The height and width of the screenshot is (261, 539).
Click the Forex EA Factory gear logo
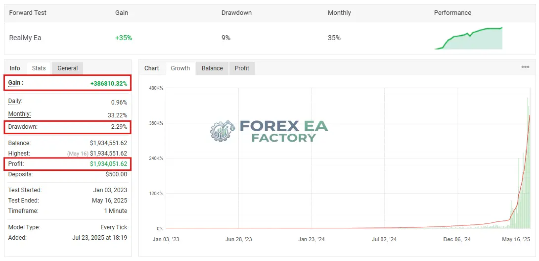coord(222,131)
